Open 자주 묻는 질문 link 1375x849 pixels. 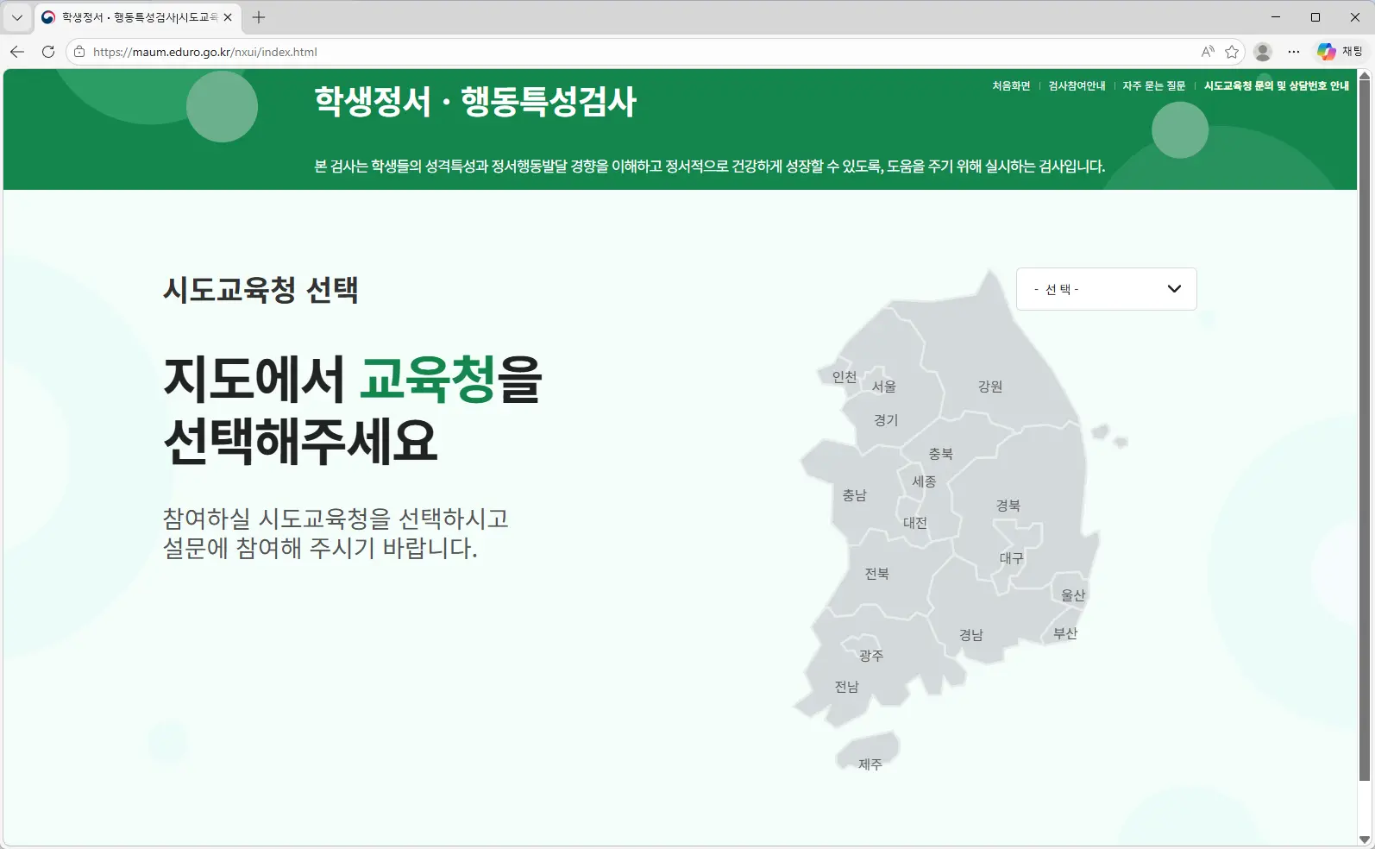[1154, 85]
